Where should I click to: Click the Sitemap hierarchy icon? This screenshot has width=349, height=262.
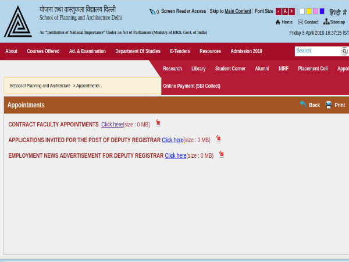[x=326, y=22]
